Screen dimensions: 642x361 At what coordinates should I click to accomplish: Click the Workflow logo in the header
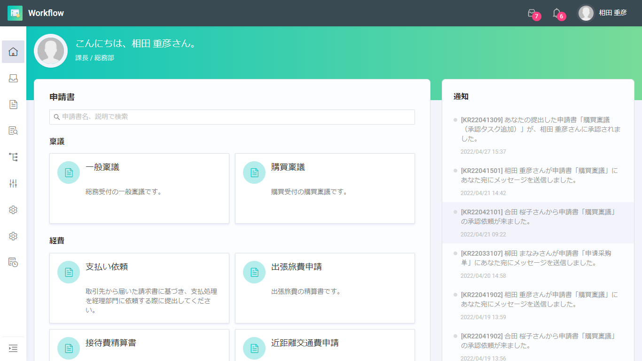point(36,13)
